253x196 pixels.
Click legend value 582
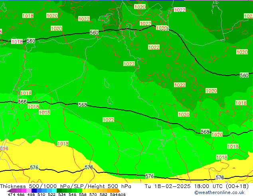point(103,194)
